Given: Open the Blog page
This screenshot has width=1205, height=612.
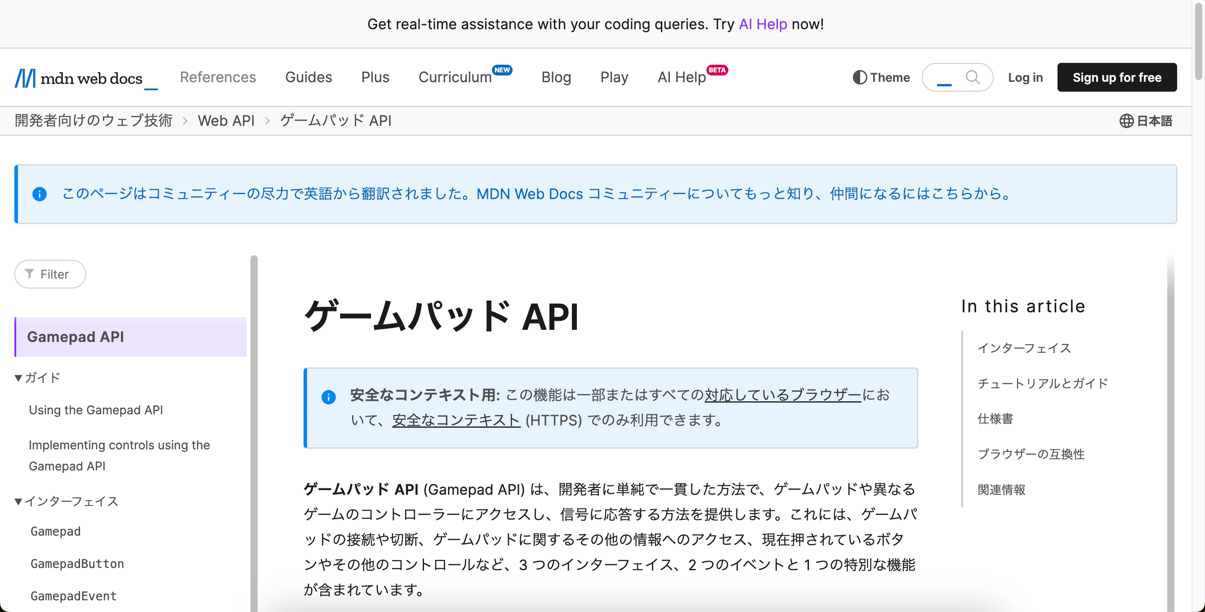Looking at the screenshot, I should [x=556, y=77].
